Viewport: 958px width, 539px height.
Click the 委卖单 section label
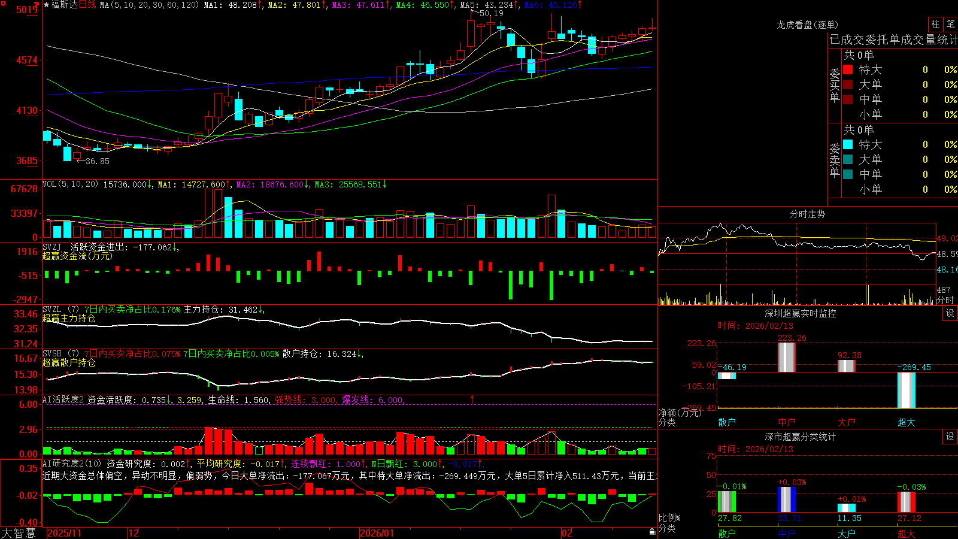click(x=835, y=161)
